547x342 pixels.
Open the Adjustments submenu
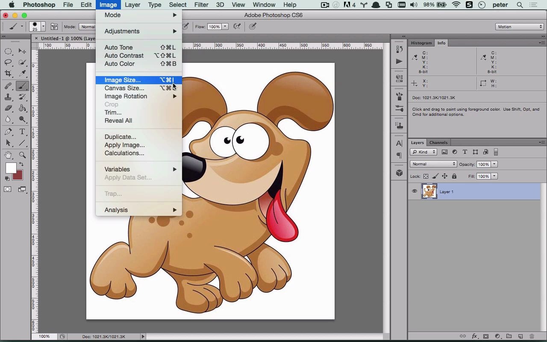(139, 31)
